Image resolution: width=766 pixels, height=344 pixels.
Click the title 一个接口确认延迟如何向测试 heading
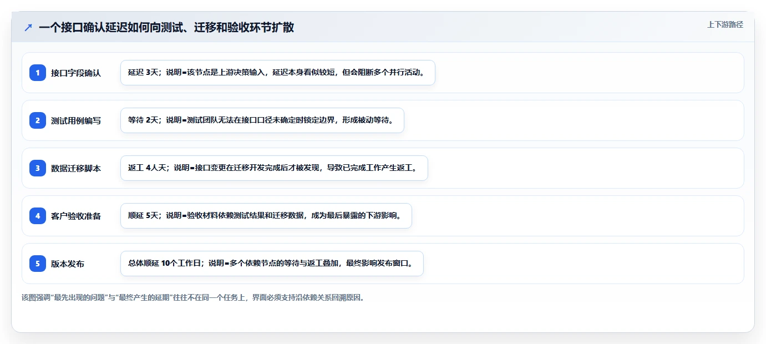166,28
